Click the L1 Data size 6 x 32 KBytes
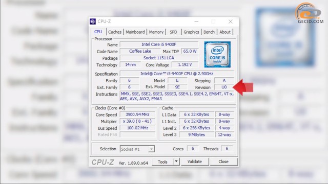The height and width of the screenshot is (184, 328). [196, 114]
